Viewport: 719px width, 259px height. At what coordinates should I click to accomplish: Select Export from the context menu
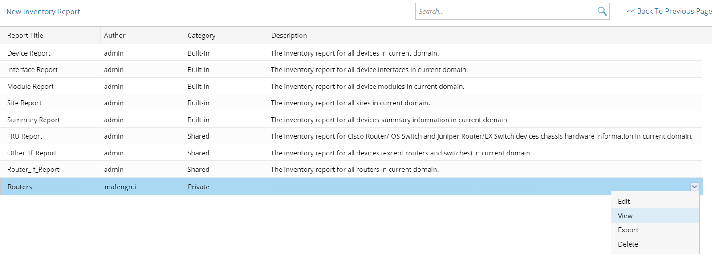click(628, 230)
